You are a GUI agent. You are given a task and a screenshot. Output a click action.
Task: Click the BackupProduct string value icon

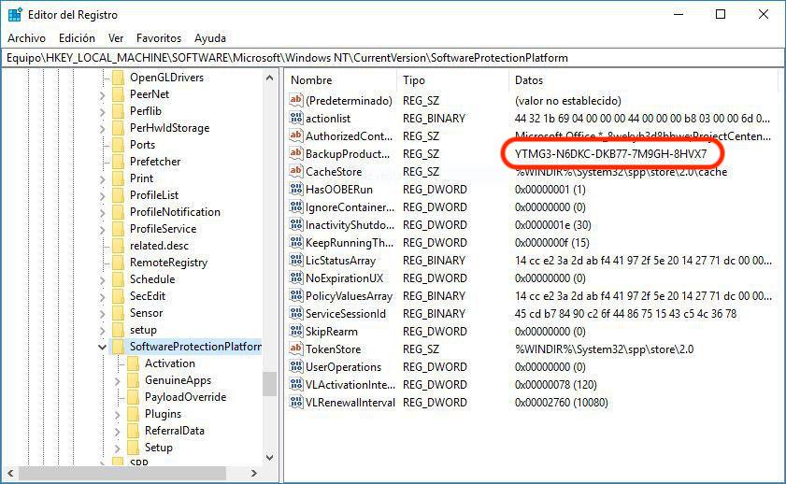point(296,153)
